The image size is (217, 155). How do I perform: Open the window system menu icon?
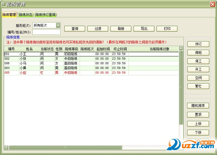point(4,4)
